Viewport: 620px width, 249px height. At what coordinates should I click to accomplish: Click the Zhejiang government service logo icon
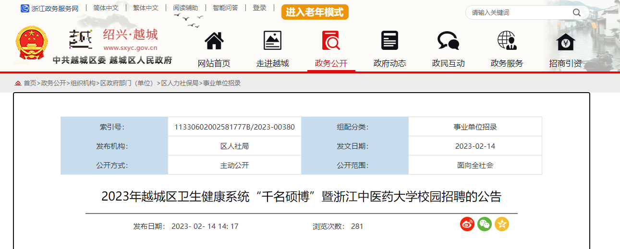point(24,8)
